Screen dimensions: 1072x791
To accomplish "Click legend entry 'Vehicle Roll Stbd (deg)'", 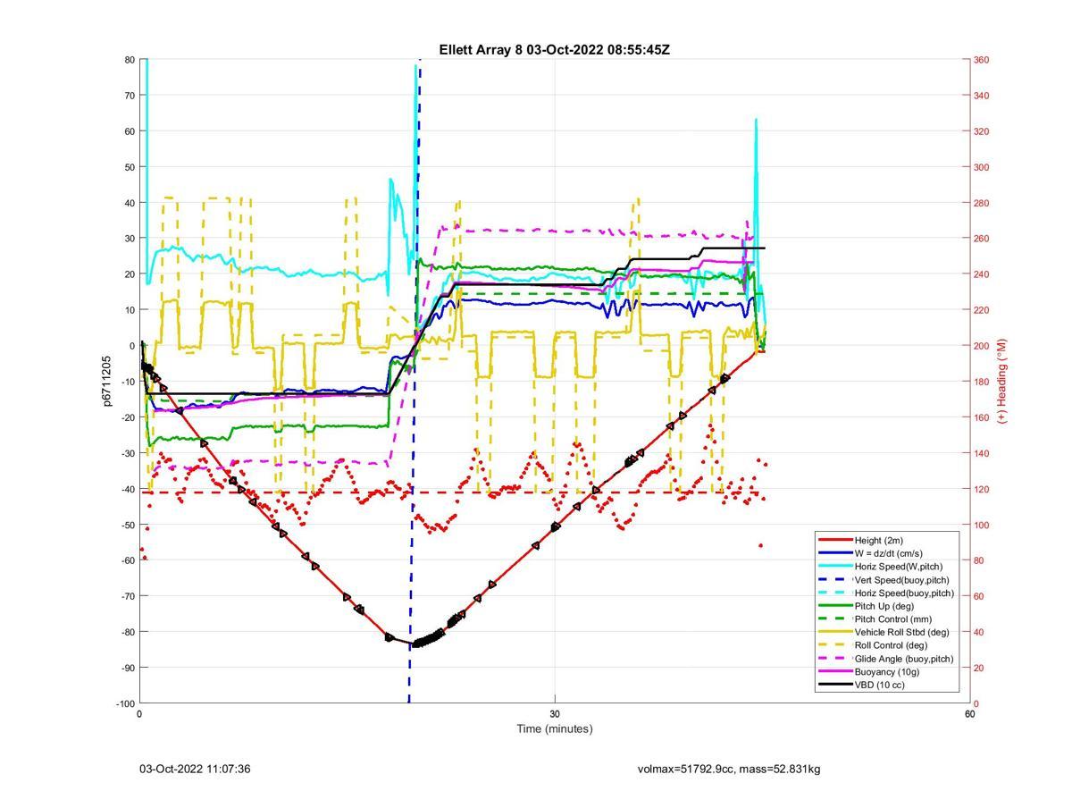I will click(902, 632).
